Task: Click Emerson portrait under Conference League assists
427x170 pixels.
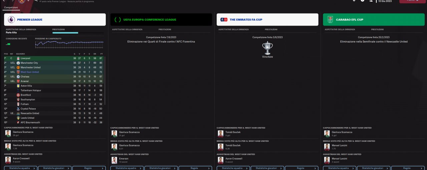Action: pos(114,160)
